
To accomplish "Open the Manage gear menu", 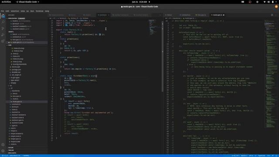I will coord(3,151).
